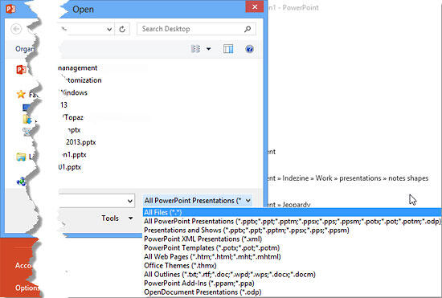This screenshot has height=298, width=442.
Task: Change view layout icon
Action: coord(195,49)
